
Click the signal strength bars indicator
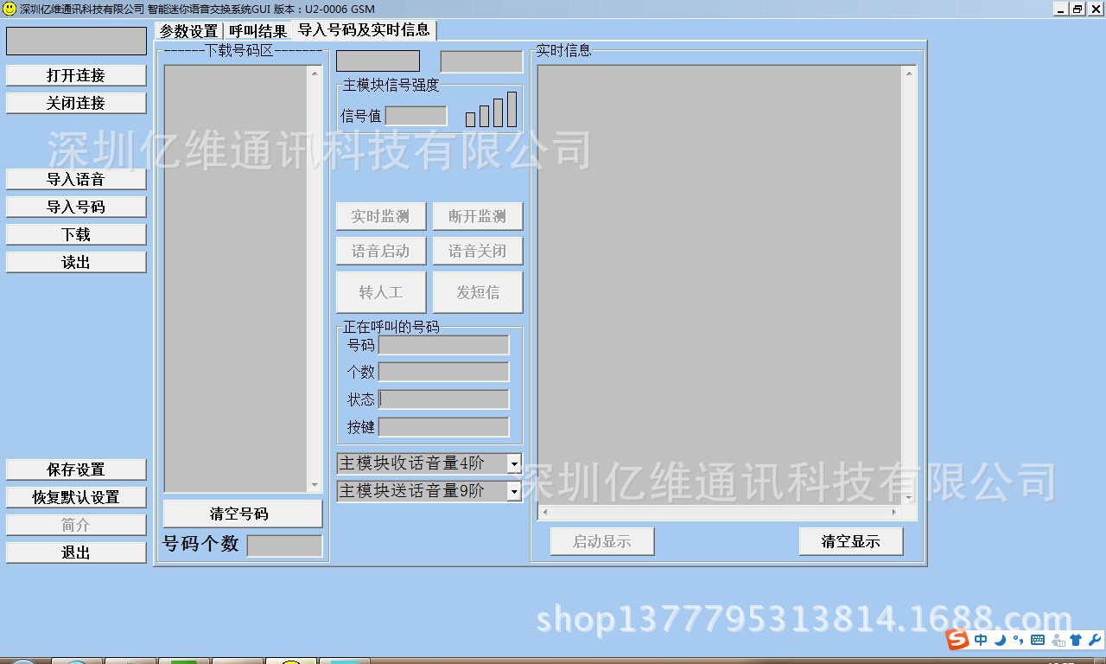(491, 110)
